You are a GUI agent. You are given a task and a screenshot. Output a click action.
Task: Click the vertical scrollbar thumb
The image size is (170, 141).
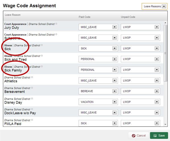(x=165, y=53)
